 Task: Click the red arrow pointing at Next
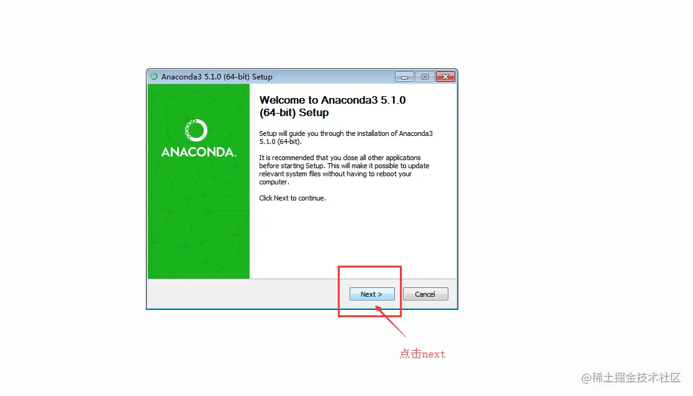click(391, 322)
